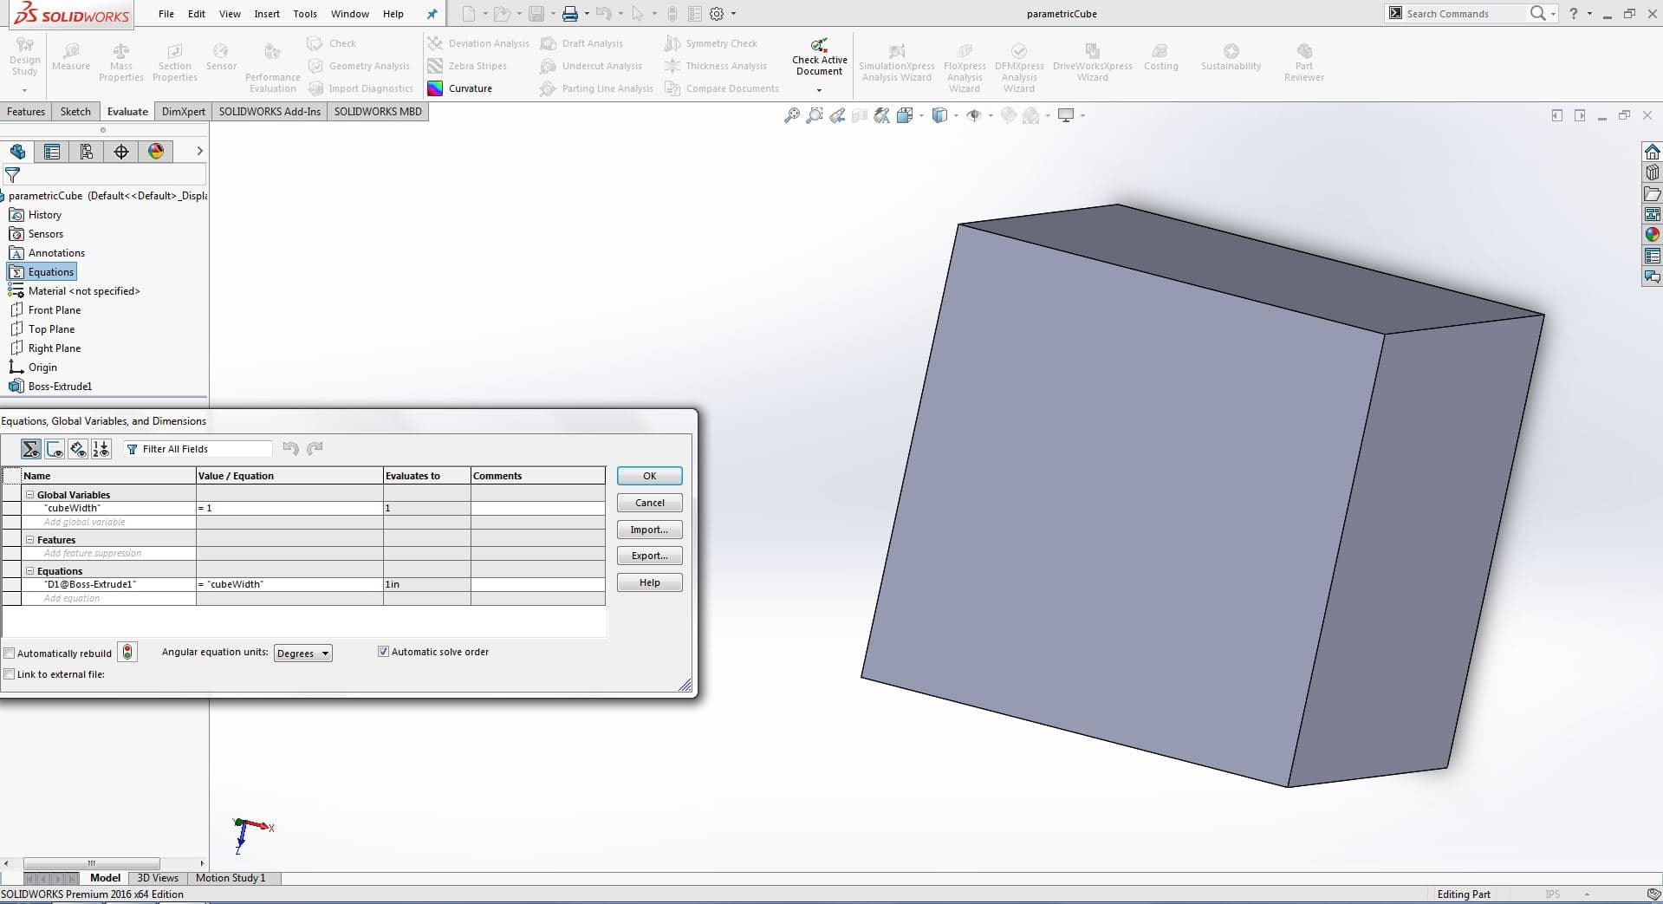Switch to Ordered View in dialog
Viewport: 1663px width, 904px height.
click(x=101, y=449)
